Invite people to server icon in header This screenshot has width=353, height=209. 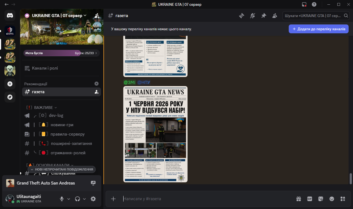97,16
